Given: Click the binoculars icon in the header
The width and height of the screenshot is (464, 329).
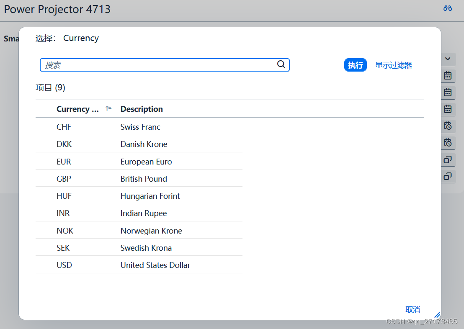Looking at the screenshot, I should (x=447, y=8).
